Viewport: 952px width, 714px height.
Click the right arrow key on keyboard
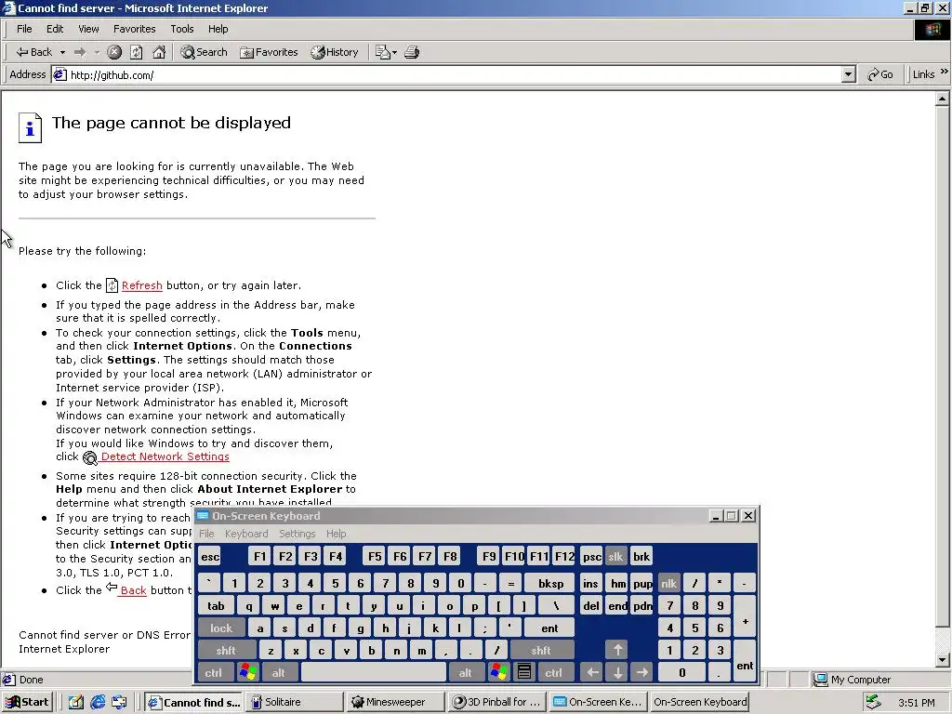[642, 672]
